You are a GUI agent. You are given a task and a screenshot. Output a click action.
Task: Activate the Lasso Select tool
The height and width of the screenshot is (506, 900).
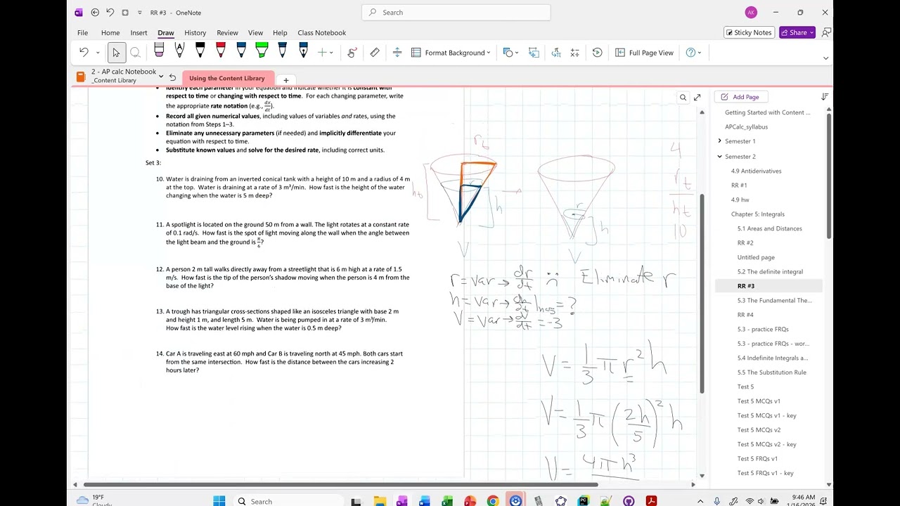[135, 53]
